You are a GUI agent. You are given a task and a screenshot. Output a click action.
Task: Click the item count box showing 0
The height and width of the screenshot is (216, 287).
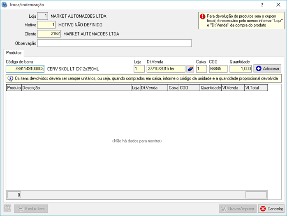point(14,195)
